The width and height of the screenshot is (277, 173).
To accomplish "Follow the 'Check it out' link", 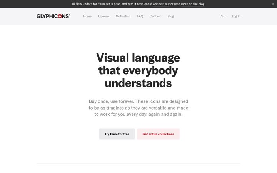I will [161, 4].
